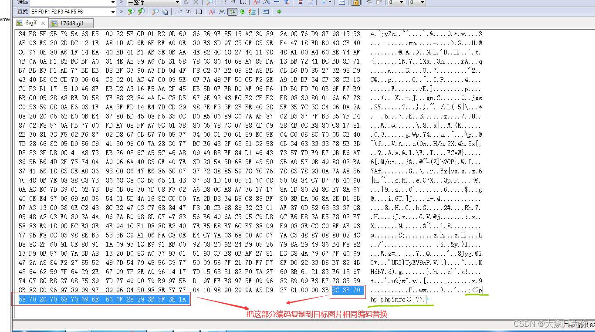Click ASCII text hp phpinfo();?>.

coord(398,299)
